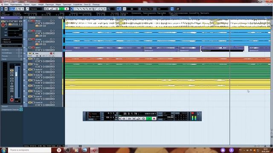Screen dimensions: 273x153
Task: Select the Mute X tool
Action: point(90,9)
